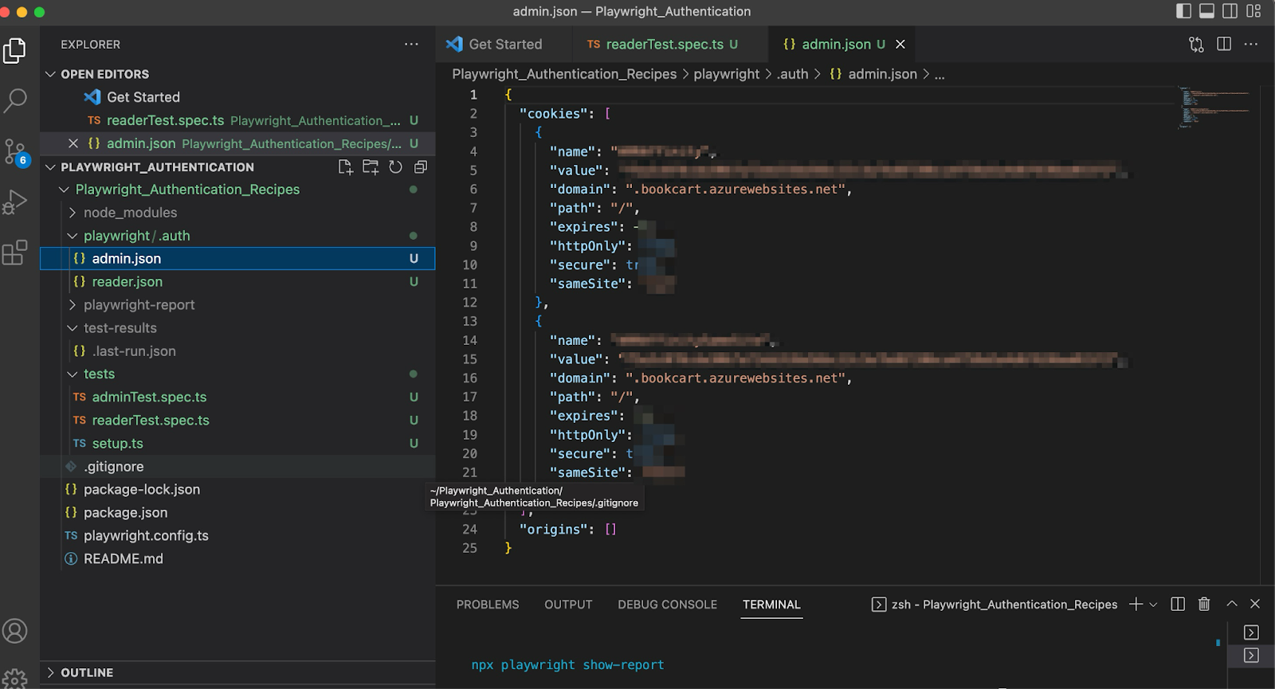
Task: Open playwright.config.ts in the file tree
Action: click(146, 536)
